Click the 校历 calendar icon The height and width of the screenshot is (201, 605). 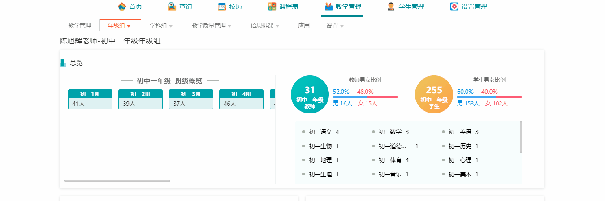(222, 7)
